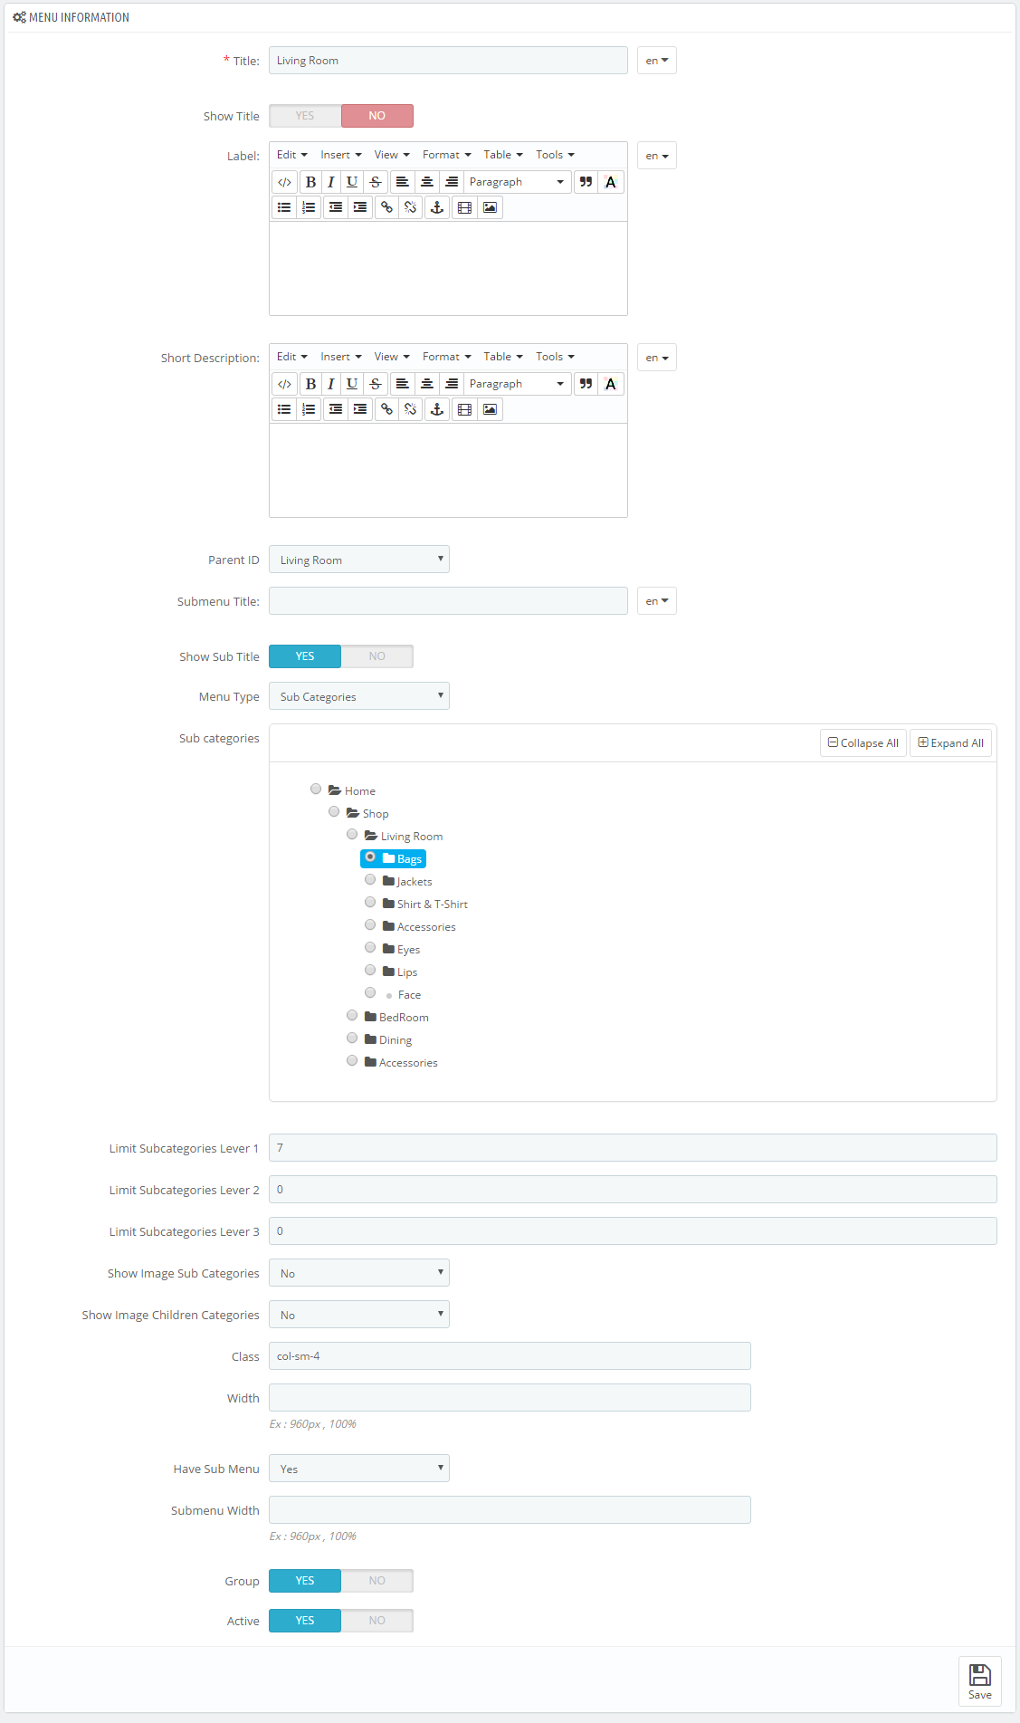Screen dimensions: 1020x1723
Task: Align text right in Label editor
Action: (x=452, y=182)
